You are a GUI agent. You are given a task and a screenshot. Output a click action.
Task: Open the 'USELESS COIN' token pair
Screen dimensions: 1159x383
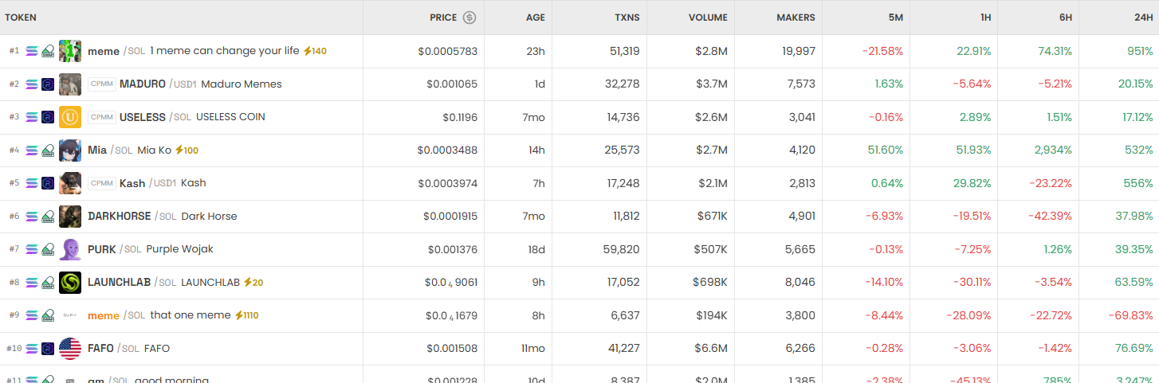[230, 117]
